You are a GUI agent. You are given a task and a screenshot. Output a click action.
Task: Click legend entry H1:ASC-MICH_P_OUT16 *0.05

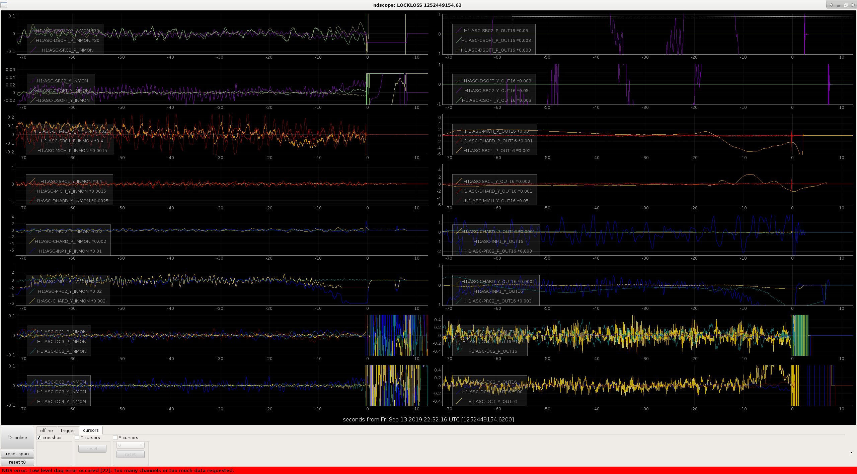tap(497, 131)
